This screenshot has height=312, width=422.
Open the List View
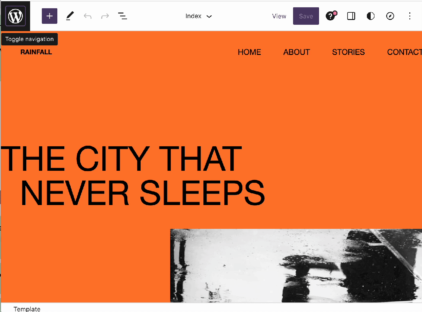(123, 16)
